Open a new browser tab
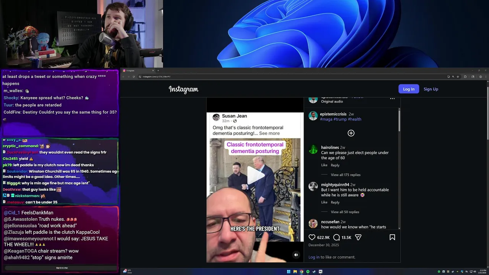Screen dimensions: 489x275 point(158,71)
